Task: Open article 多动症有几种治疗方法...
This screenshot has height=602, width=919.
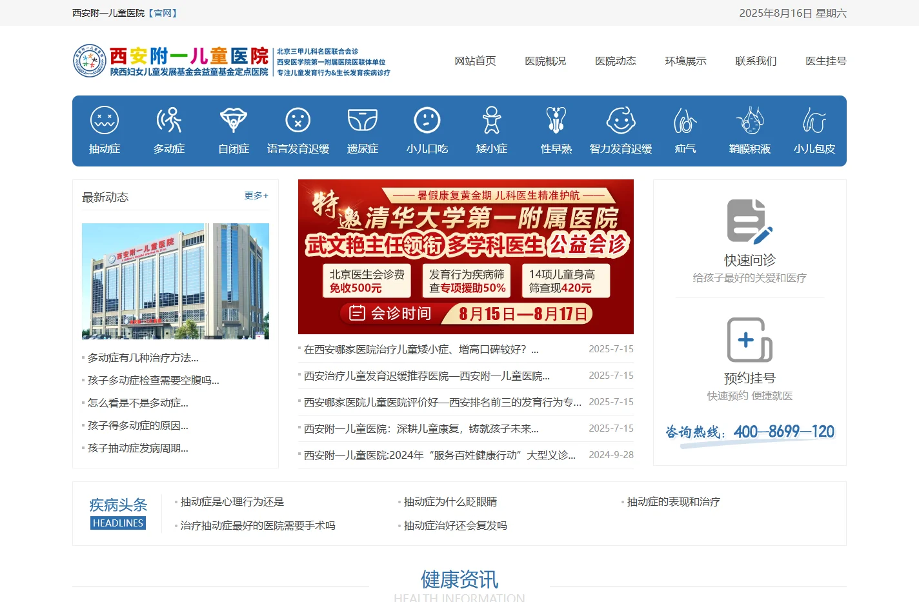Action: click(x=143, y=357)
